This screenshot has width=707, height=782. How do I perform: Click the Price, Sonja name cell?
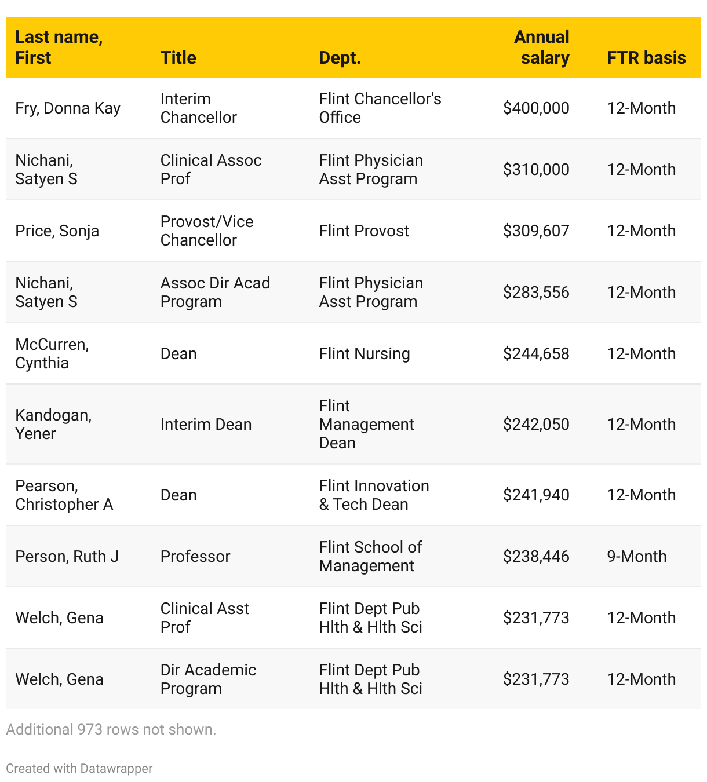(57, 231)
